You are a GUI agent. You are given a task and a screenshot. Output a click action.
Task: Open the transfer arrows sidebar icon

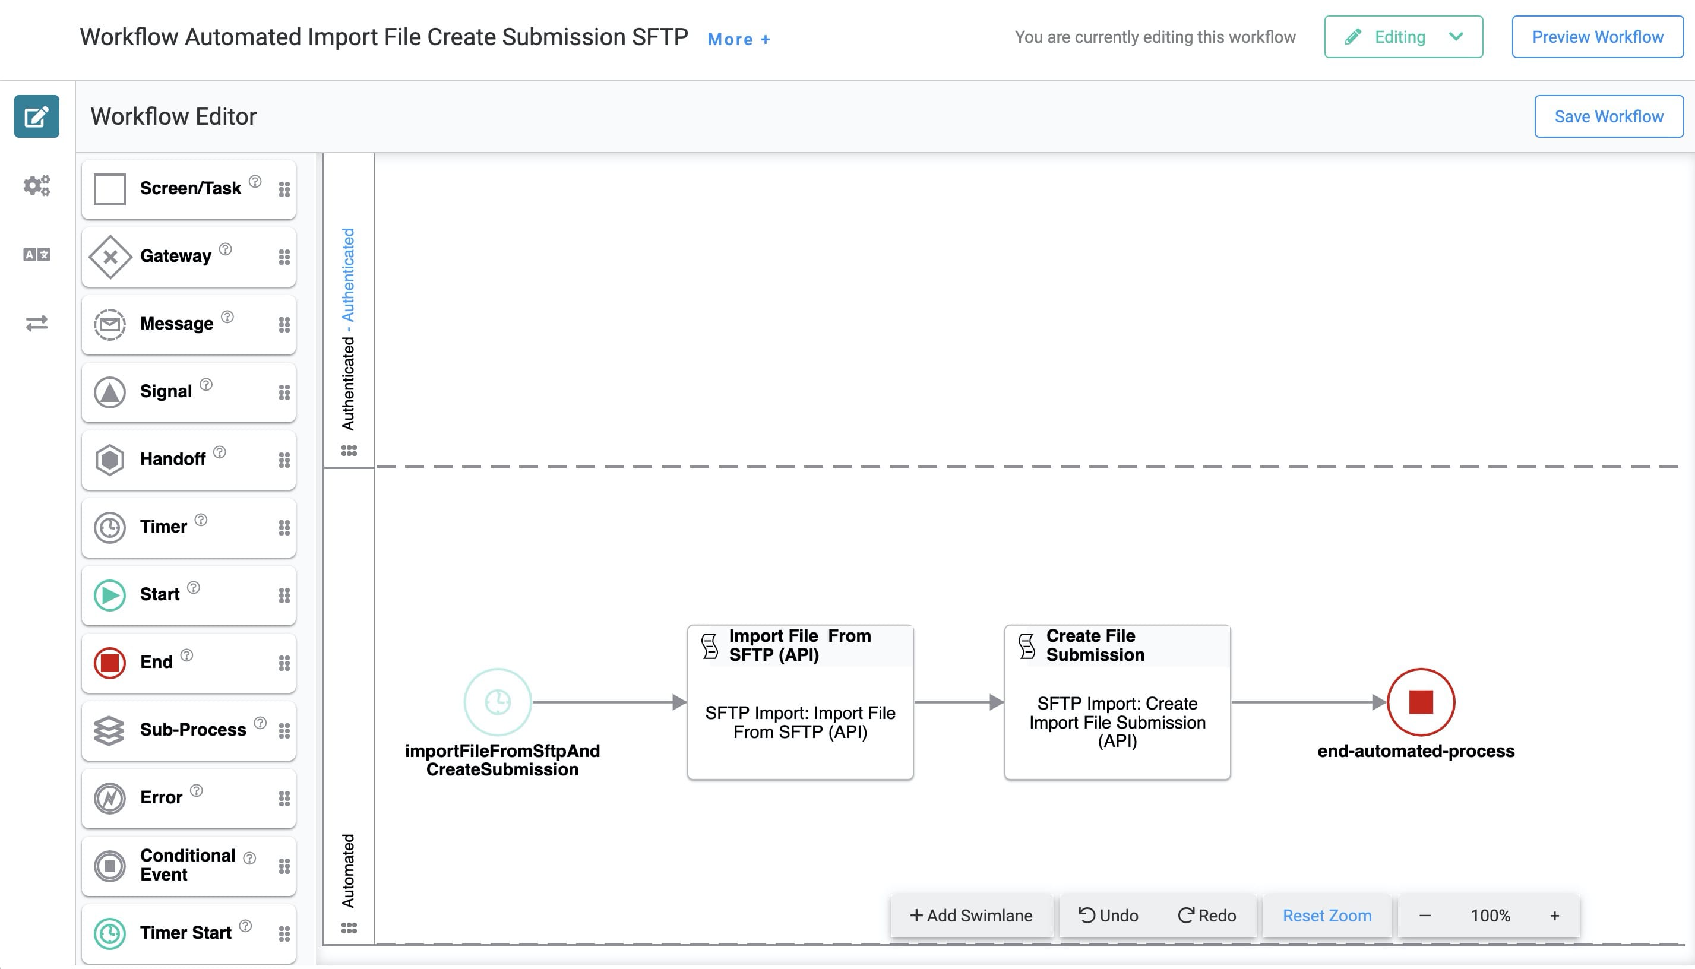[37, 324]
